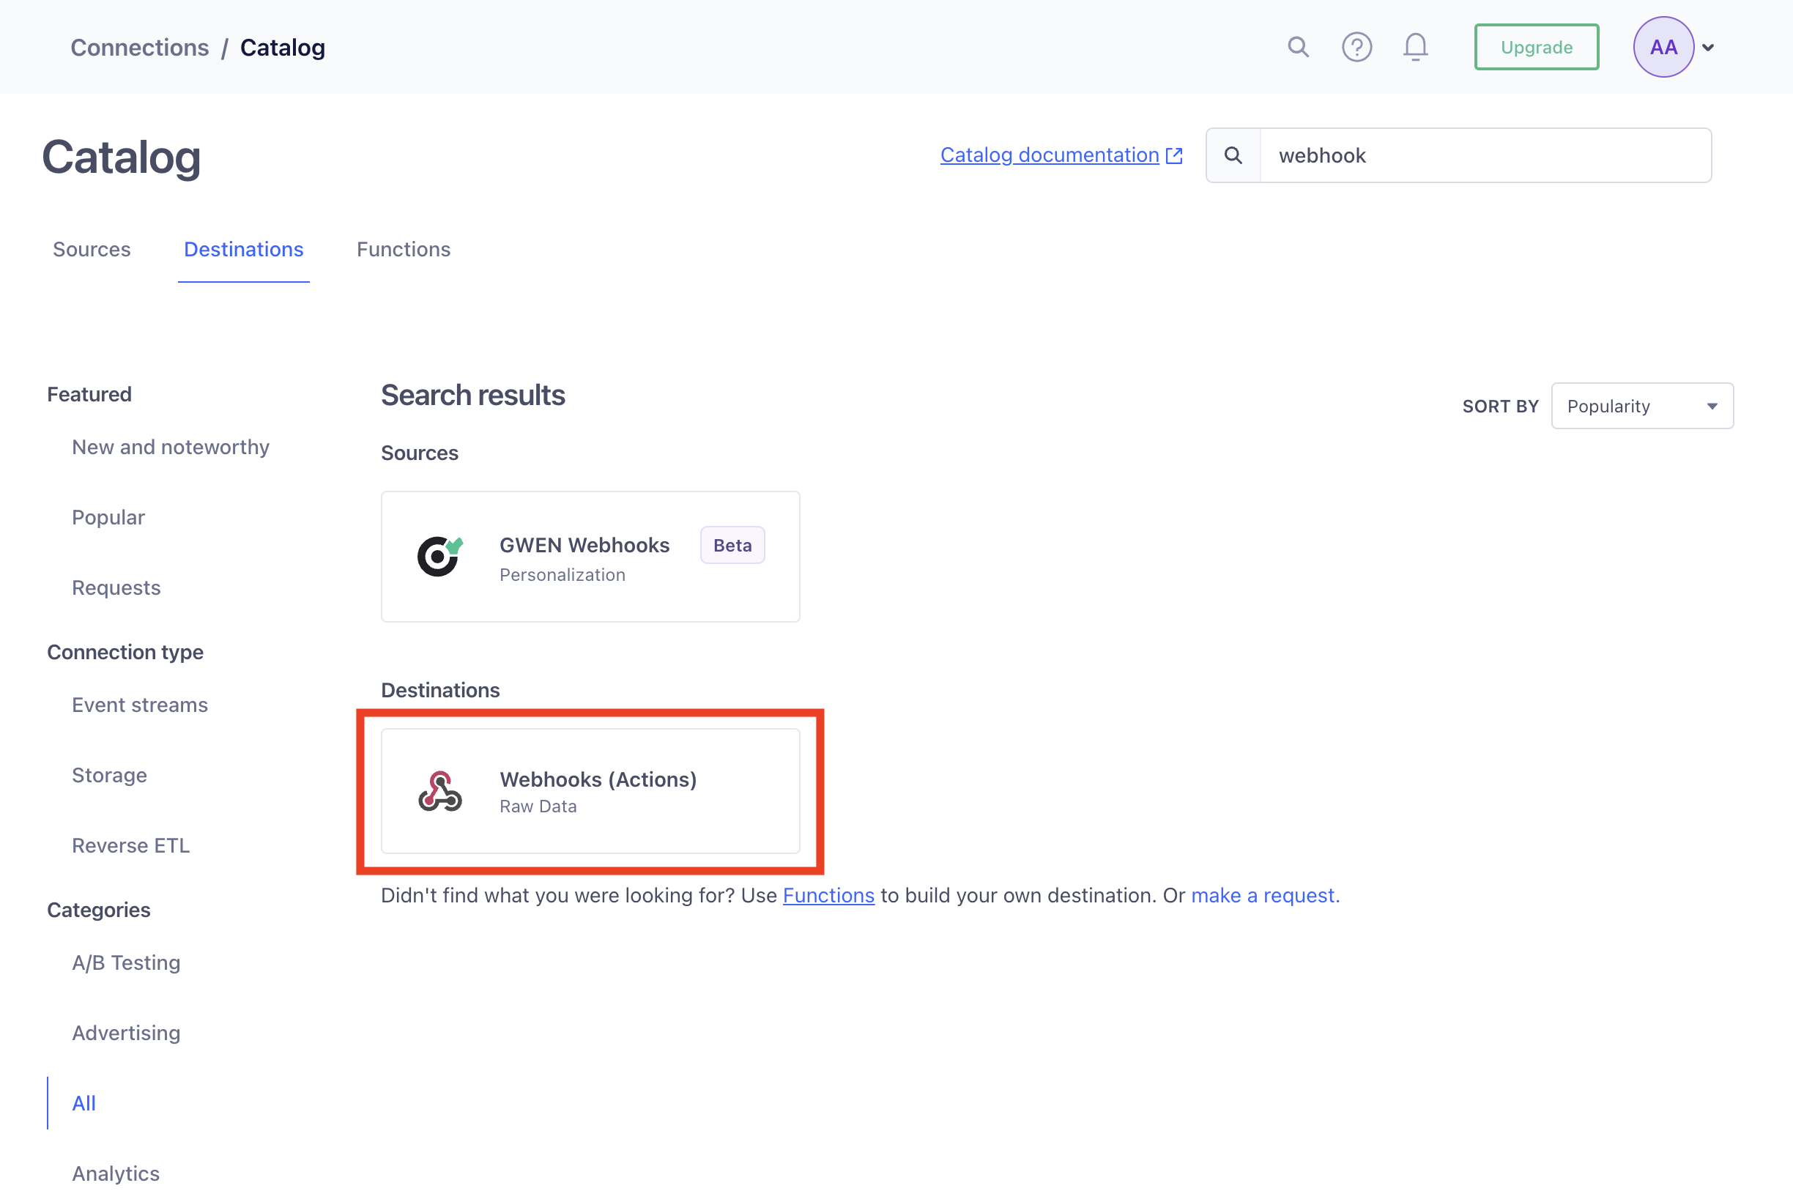This screenshot has width=1793, height=1191.
Task: Click the Connection type sidebar heading
Action: click(x=125, y=652)
